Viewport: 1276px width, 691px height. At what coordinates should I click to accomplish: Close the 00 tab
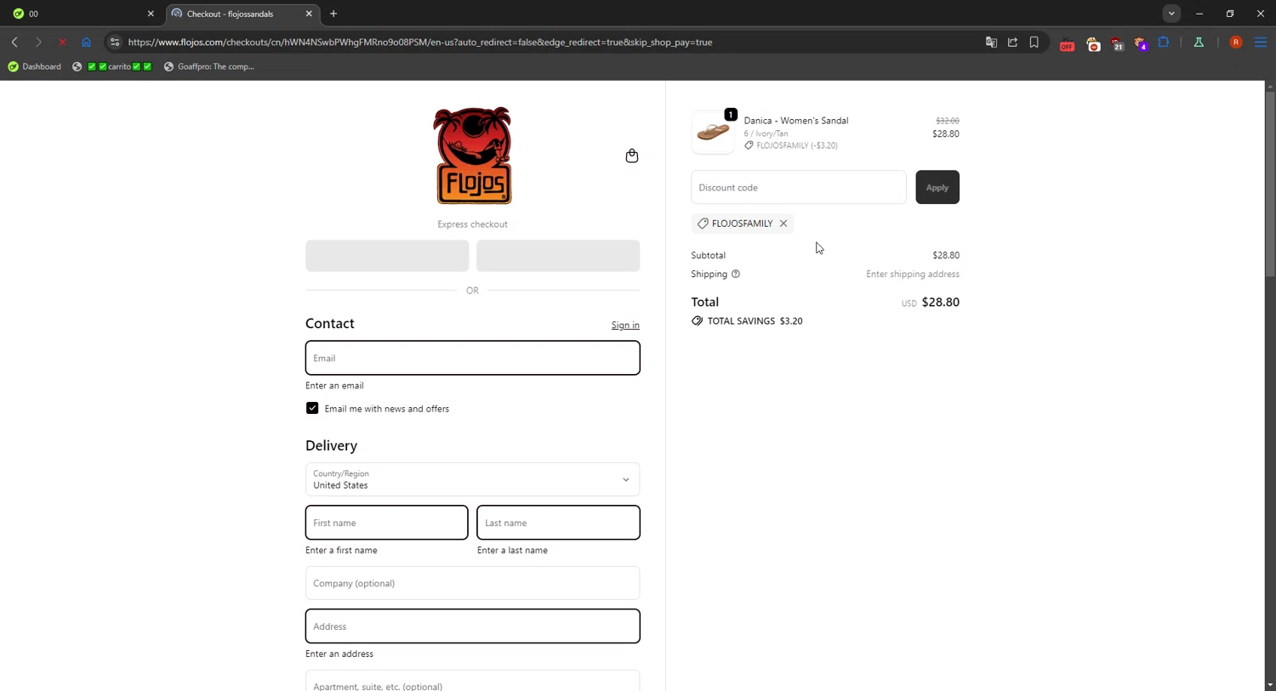tap(151, 14)
